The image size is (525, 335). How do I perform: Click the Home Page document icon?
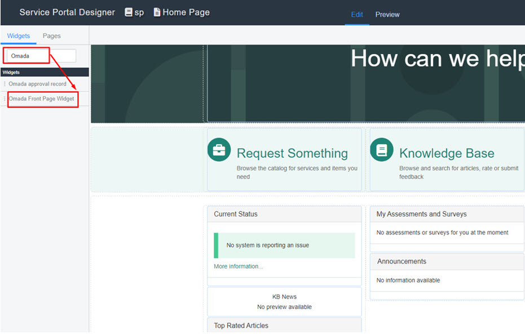pyautogui.click(x=157, y=12)
